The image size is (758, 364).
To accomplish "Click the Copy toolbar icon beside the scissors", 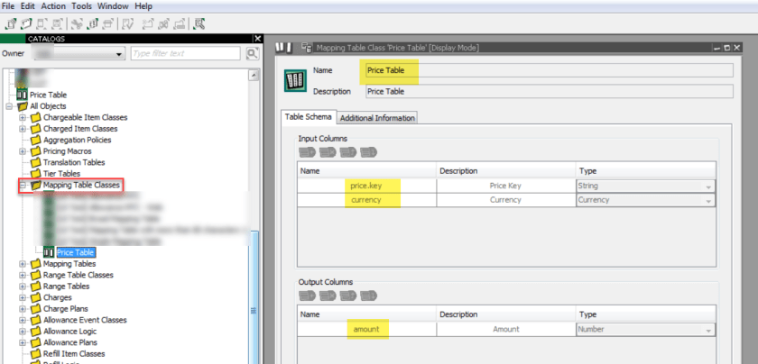I will (93, 23).
